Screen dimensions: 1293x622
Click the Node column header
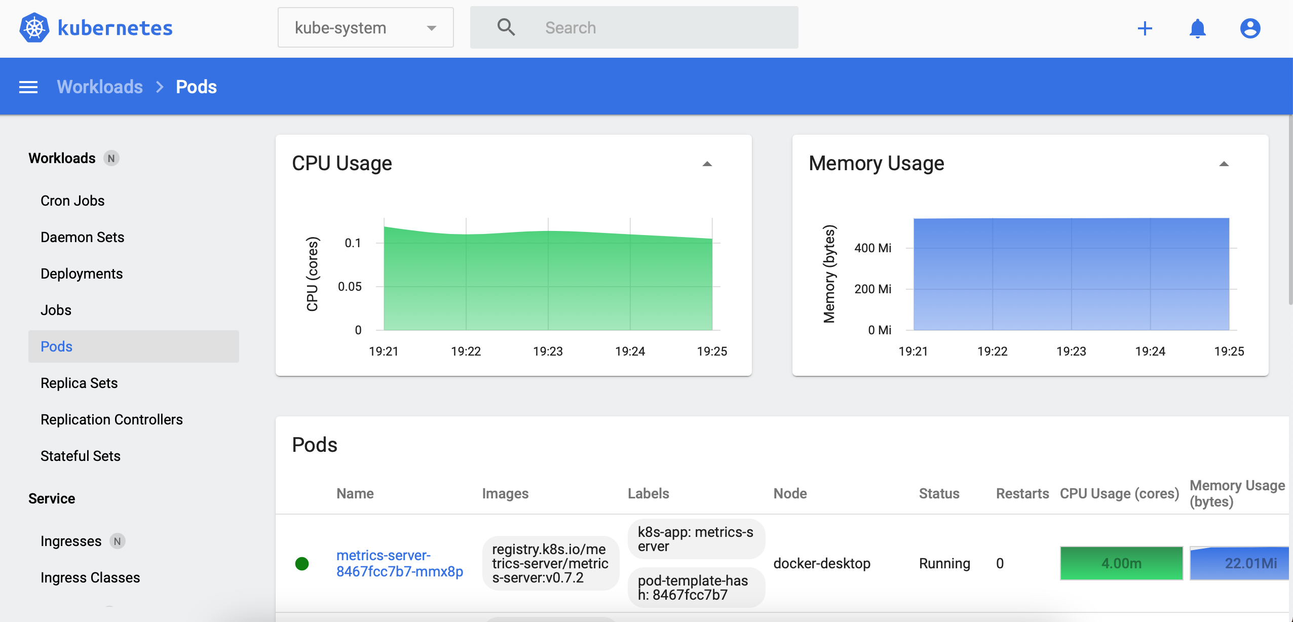click(790, 493)
